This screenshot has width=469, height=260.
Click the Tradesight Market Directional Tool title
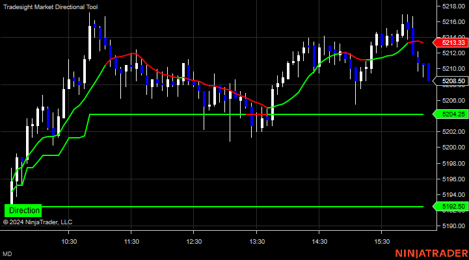point(50,7)
